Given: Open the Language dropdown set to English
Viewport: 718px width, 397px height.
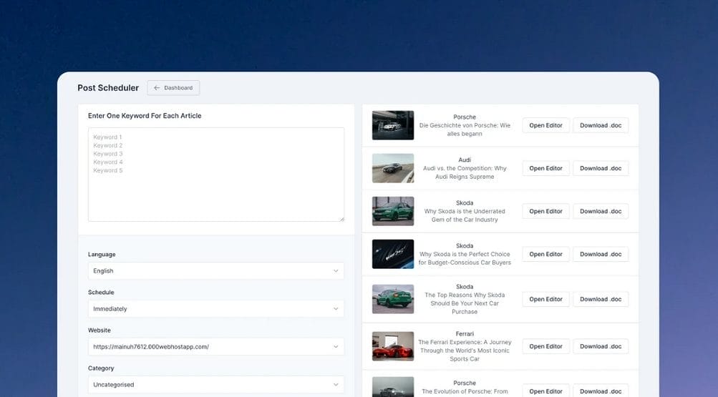Looking at the screenshot, I should (x=215, y=271).
